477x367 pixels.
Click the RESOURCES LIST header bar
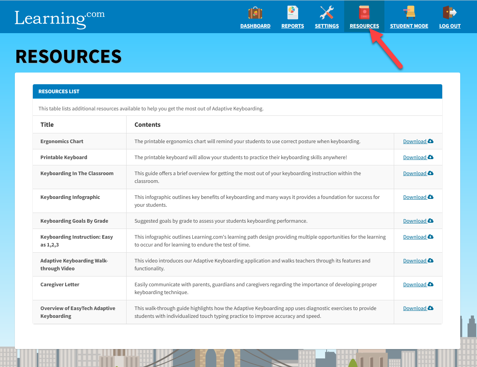(x=238, y=91)
